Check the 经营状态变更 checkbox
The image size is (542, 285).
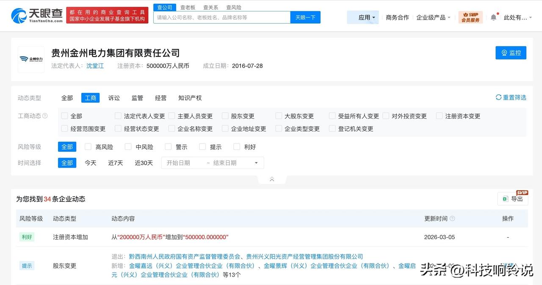(x=118, y=128)
